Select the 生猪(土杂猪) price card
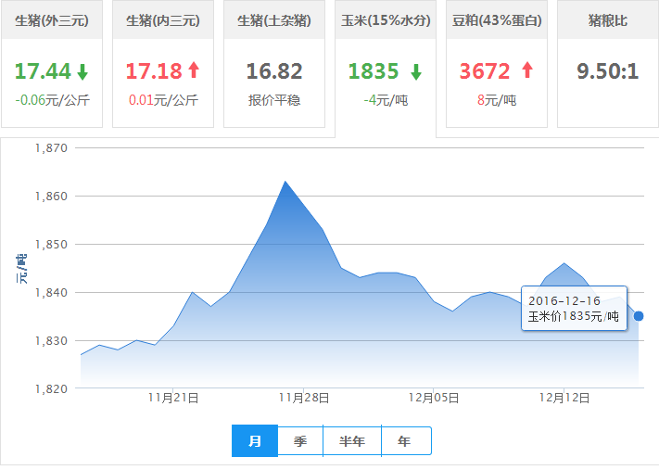Viewport: 659px width, 470px height. click(x=274, y=63)
